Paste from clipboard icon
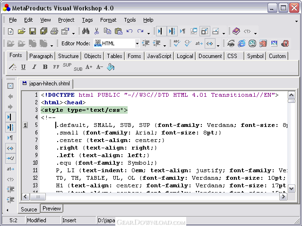The height and width of the screenshot is (226, 302). pyautogui.click(x=119, y=31)
